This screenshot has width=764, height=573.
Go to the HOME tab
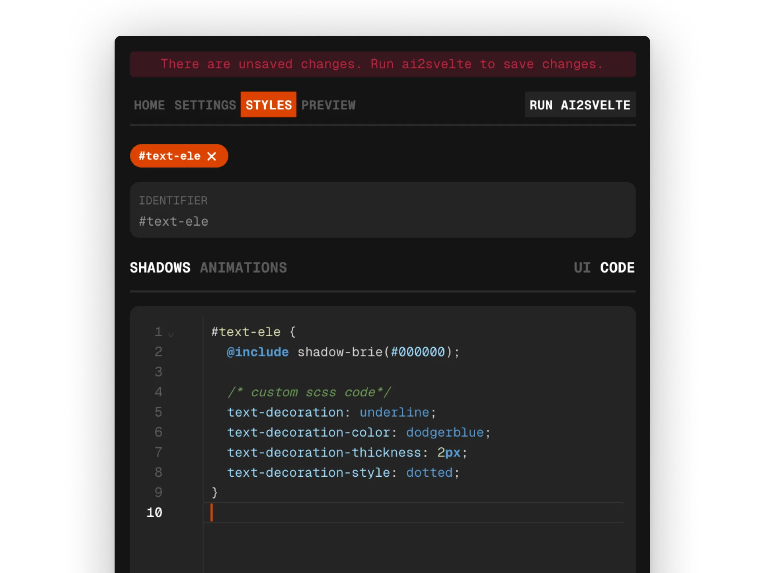coord(149,105)
